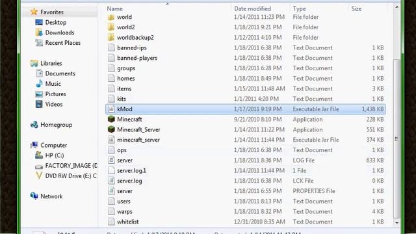The width and height of the screenshot is (416, 234).
Task: Click the whitelist file icon
Action: (111, 222)
